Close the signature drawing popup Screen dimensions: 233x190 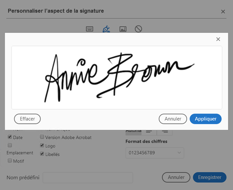[x=218, y=39]
